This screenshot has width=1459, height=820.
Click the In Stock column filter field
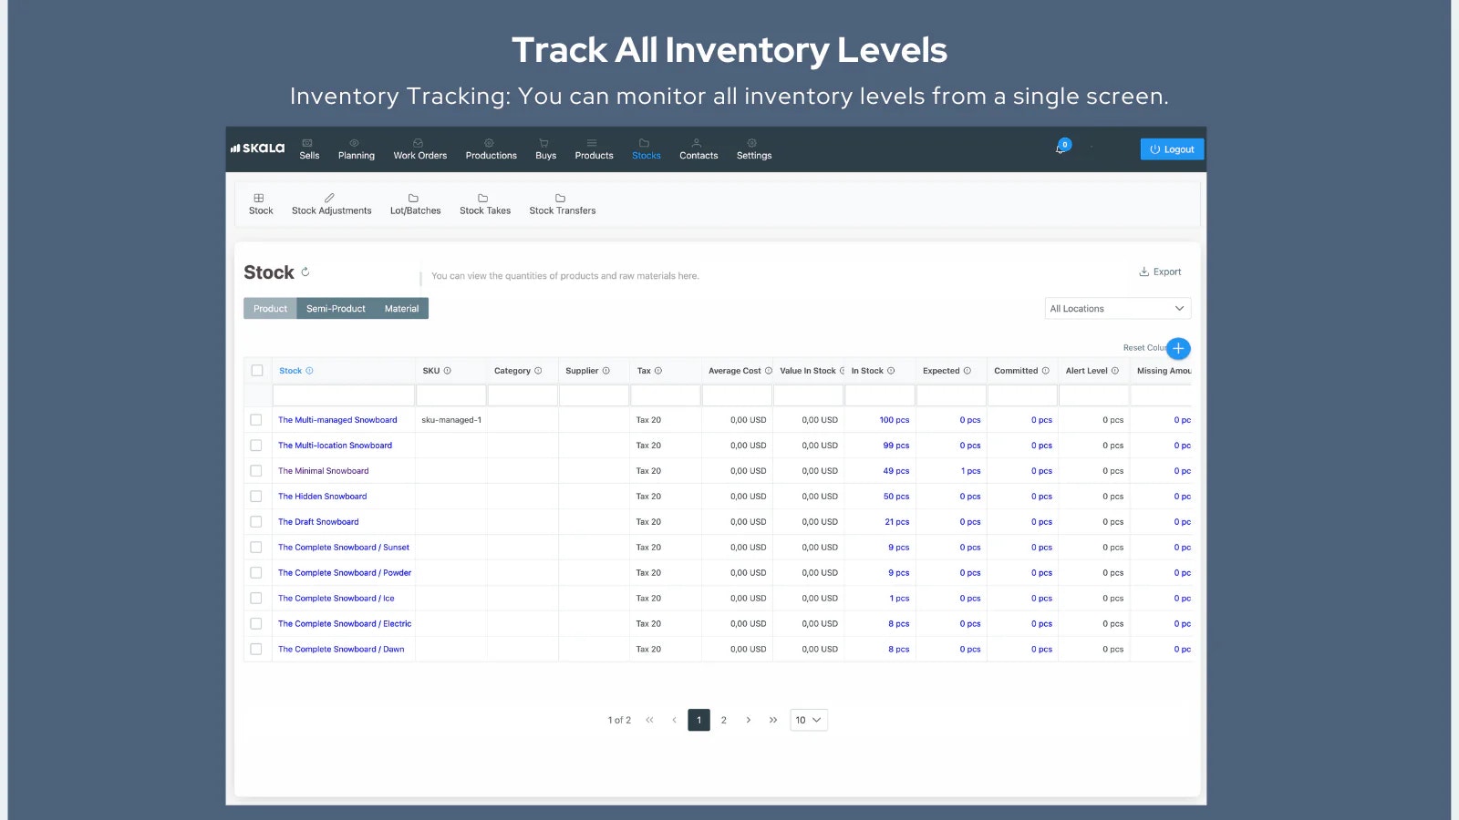[880, 395]
